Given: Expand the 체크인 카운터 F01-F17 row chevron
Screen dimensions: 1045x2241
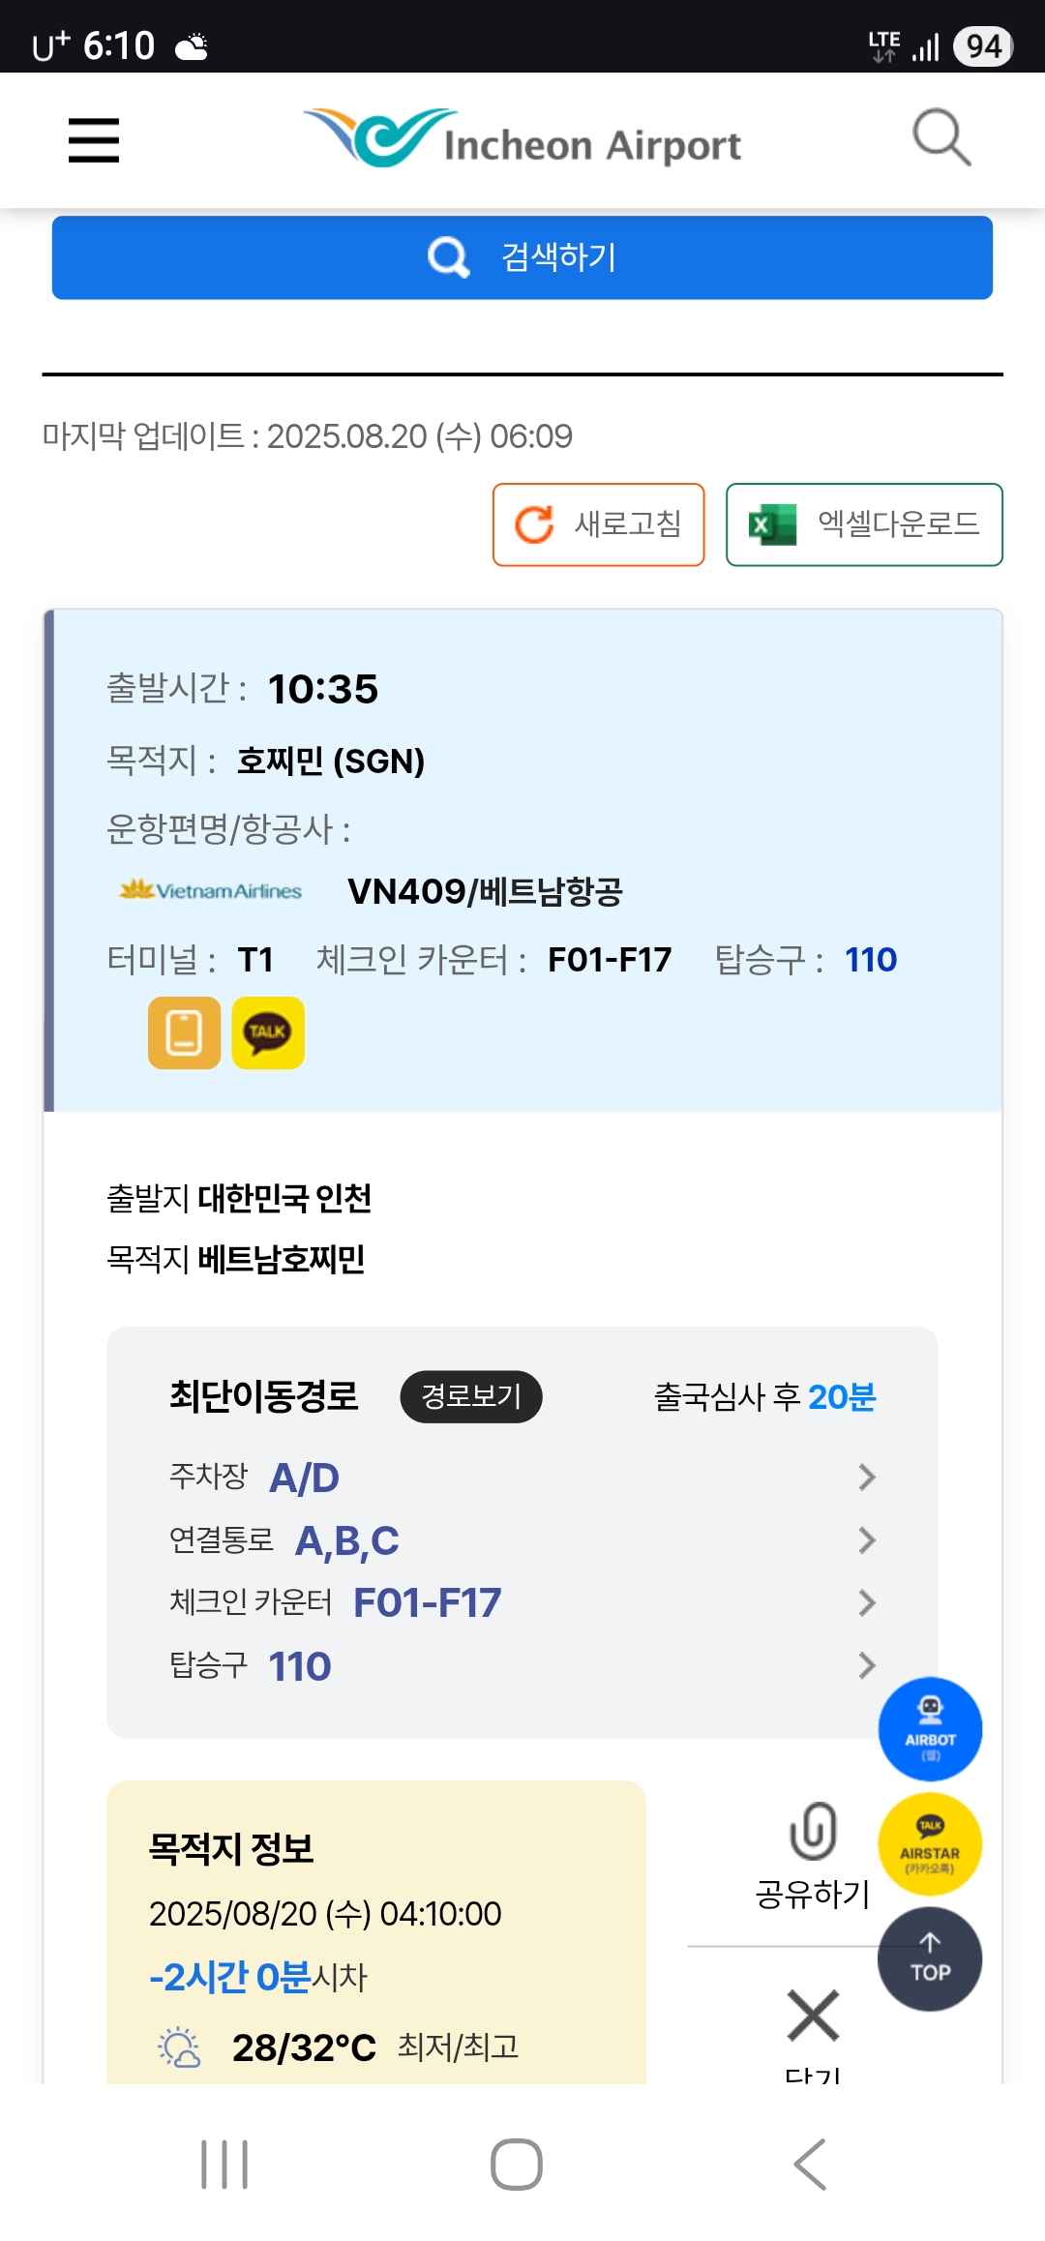Looking at the screenshot, I should pos(866,1603).
